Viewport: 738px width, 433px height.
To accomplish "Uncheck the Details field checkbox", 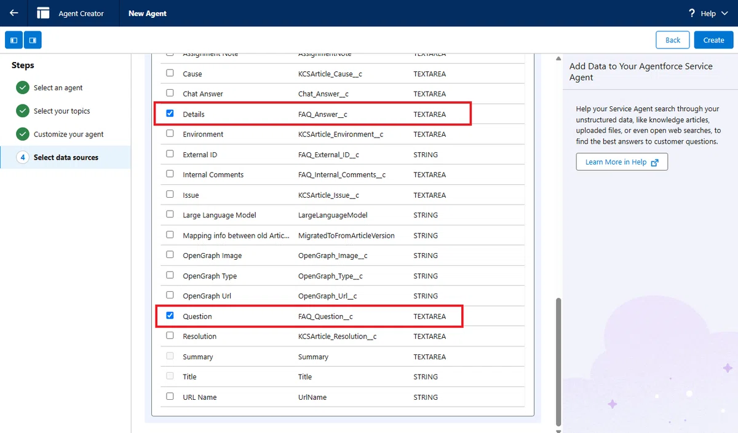I will [170, 114].
